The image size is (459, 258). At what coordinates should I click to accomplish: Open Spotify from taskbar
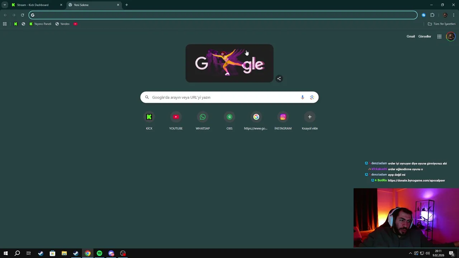click(99, 253)
